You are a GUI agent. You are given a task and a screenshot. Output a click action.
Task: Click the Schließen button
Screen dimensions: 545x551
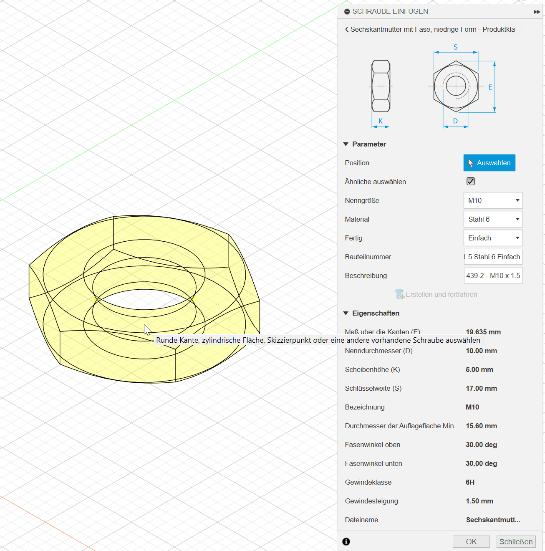click(x=516, y=541)
